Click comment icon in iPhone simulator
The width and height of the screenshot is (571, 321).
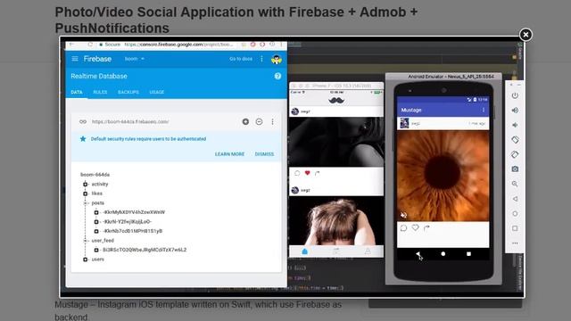coord(297,173)
